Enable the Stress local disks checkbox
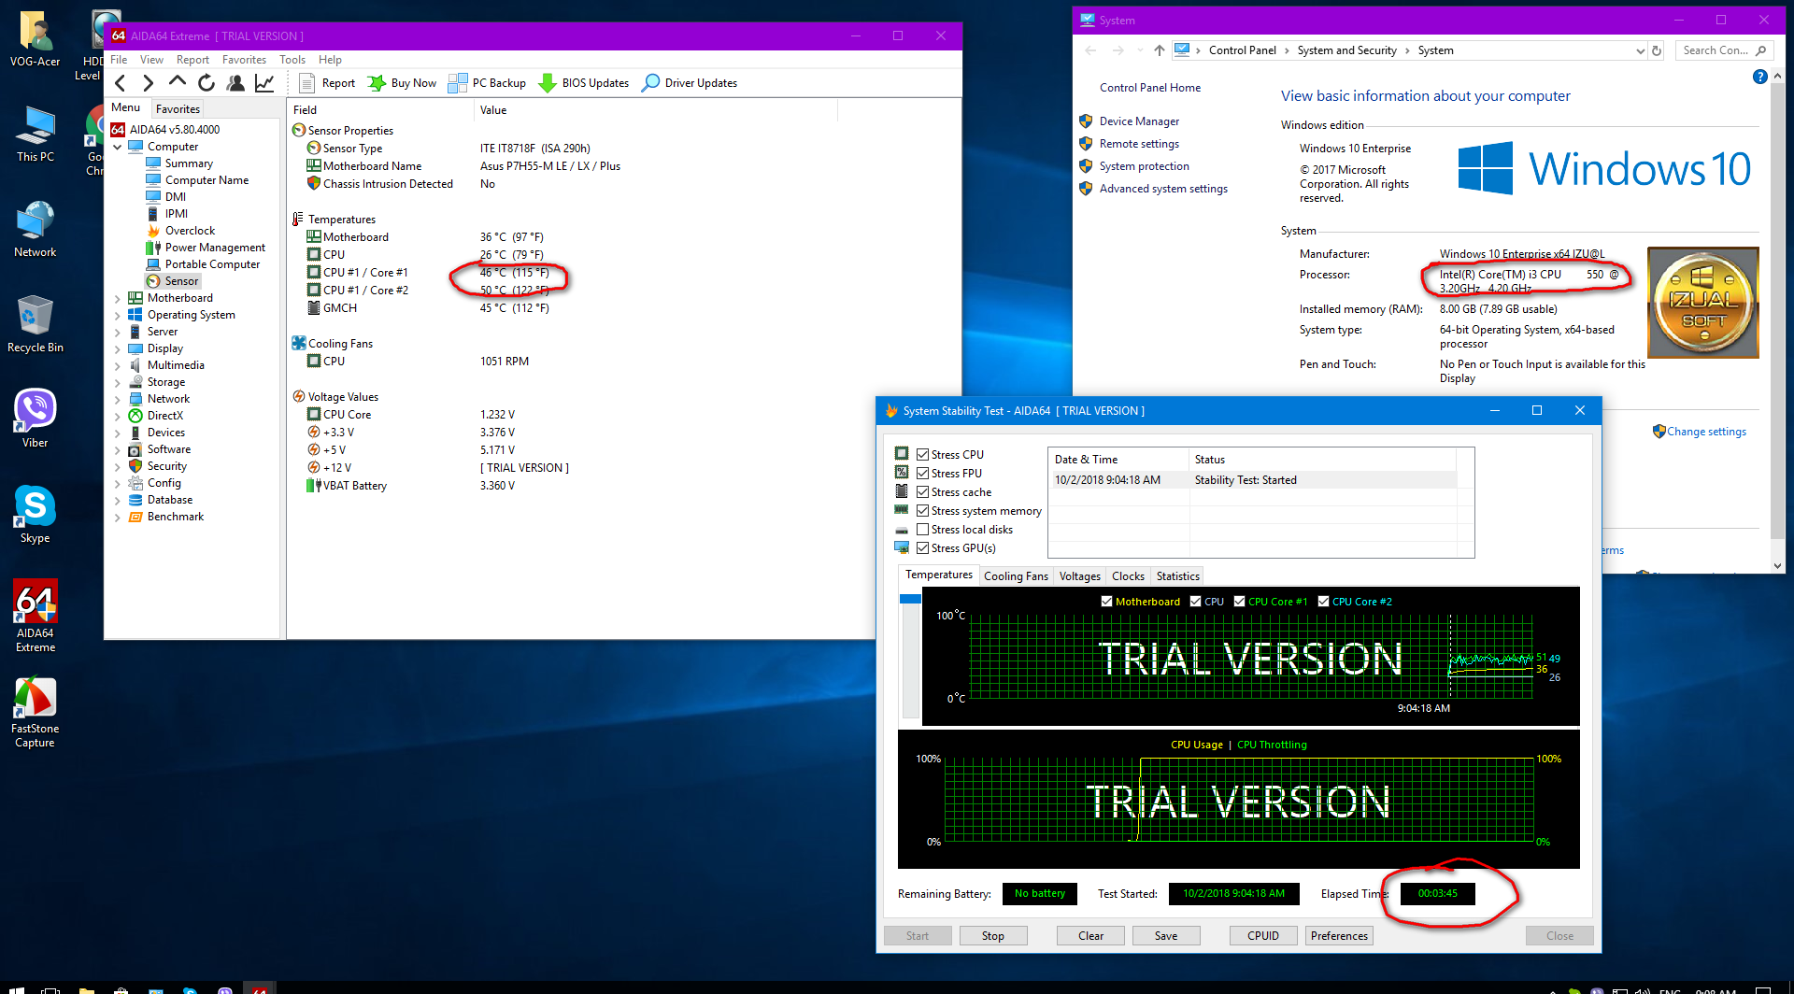The width and height of the screenshot is (1794, 994). pyautogui.click(x=923, y=530)
